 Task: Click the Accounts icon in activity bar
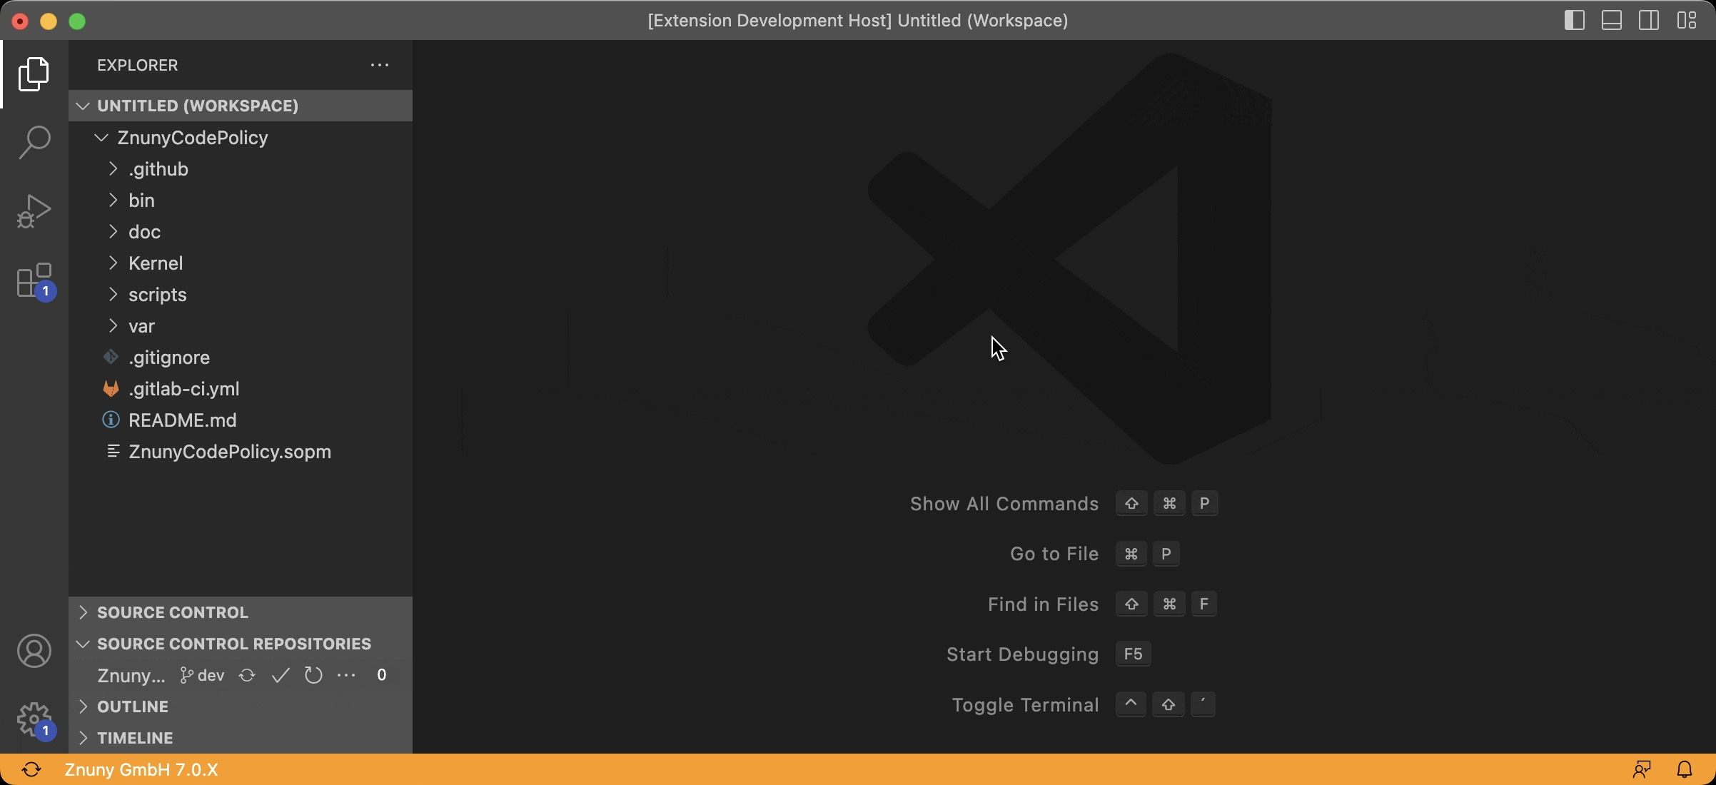[x=34, y=651]
